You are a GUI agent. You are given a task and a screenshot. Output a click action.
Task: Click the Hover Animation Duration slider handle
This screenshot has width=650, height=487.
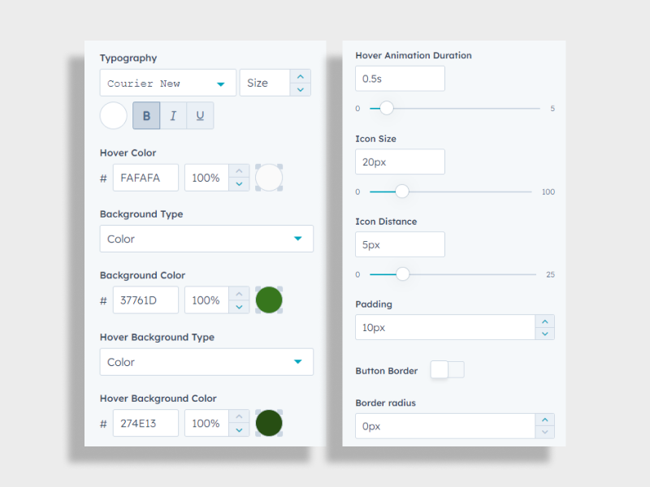[386, 107]
